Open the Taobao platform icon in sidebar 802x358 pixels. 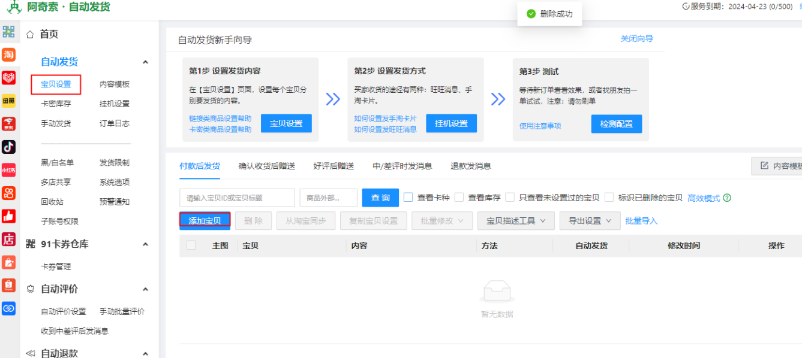tap(8, 55)
